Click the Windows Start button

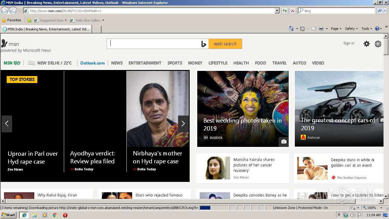pos(9,215)
